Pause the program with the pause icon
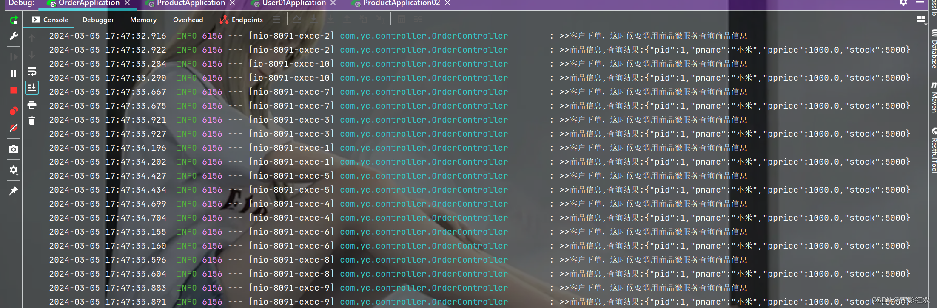This screenshot has width=937, height=308. pyautogui.click(x=14, y=73)
